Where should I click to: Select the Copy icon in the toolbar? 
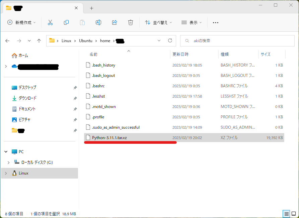(66, 22)
